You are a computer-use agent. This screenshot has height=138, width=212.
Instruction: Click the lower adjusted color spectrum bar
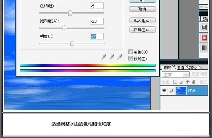87,71
